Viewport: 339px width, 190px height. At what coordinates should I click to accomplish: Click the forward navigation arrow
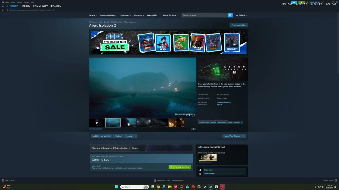[x=7, y=6]
